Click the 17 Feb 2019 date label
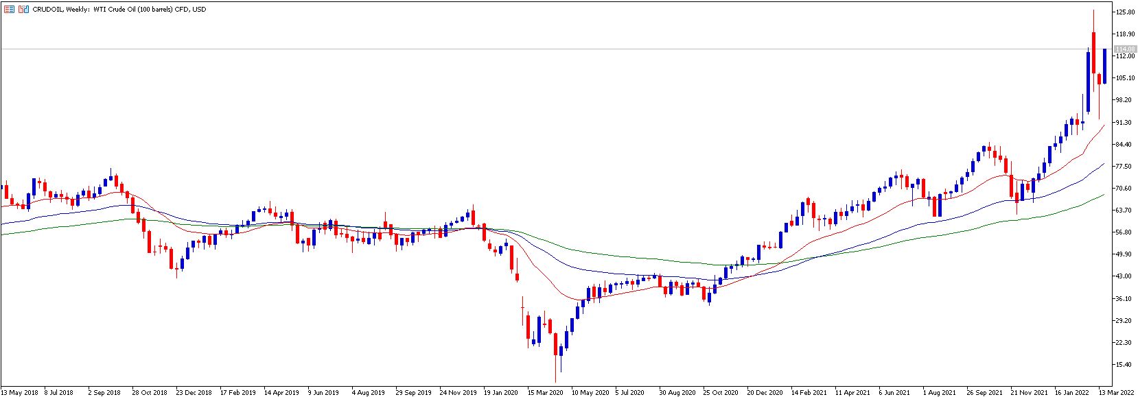 pyautogui.click(x=237, y=393)
